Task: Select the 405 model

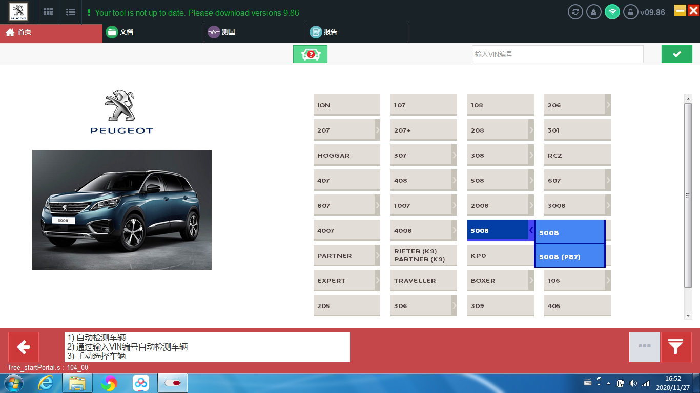Action: (578, 305)
